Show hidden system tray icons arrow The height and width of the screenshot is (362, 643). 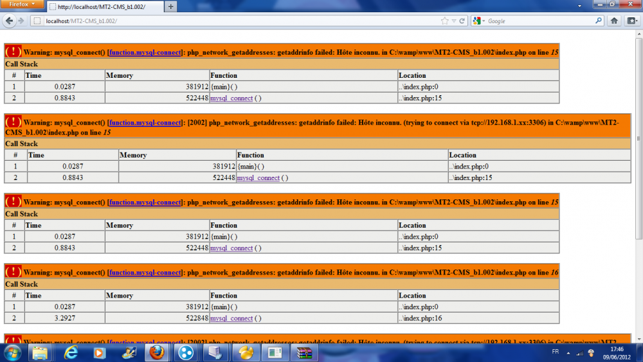568,352
